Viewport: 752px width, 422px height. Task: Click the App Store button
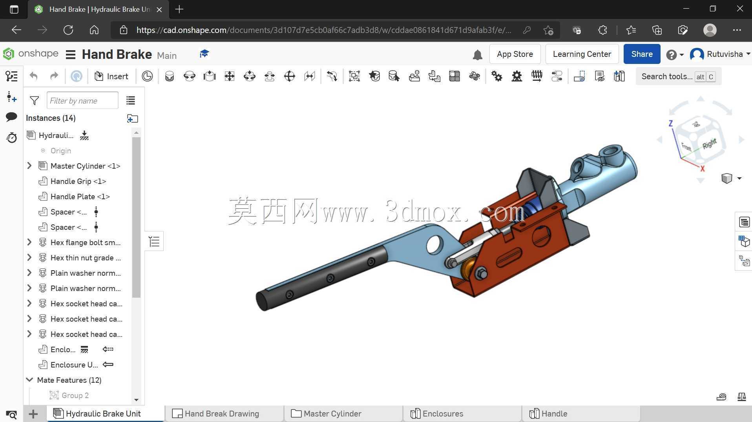pyautogui.click(x=515, y=54)
